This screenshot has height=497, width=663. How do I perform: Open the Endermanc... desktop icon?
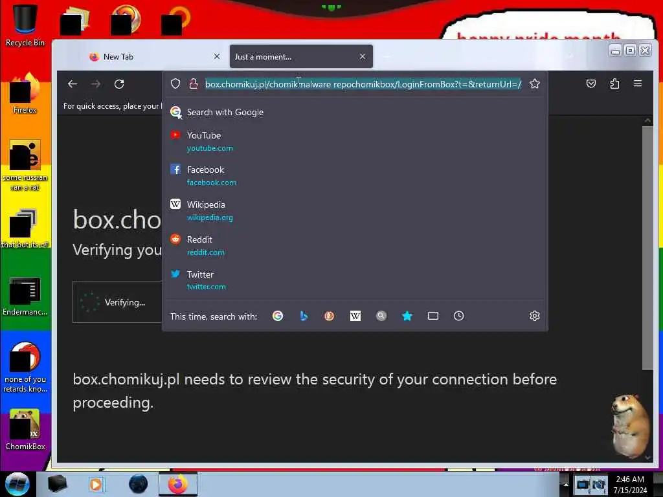pyautogui.click(x=25, y=296)
